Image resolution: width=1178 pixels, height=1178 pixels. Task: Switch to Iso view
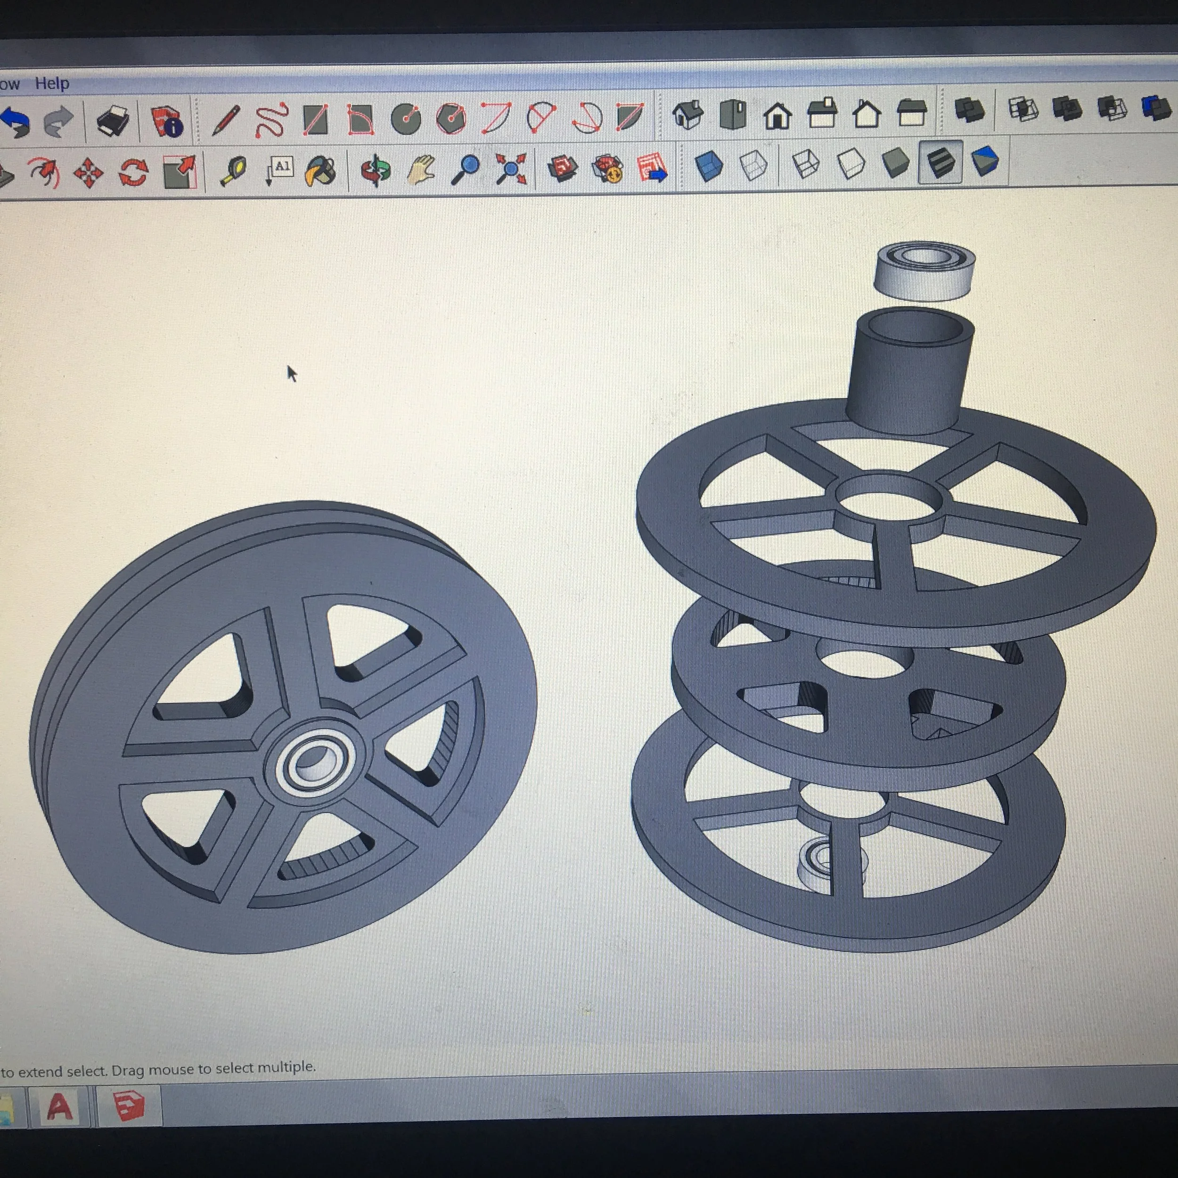pyautogui.click(x=688, y=115)
